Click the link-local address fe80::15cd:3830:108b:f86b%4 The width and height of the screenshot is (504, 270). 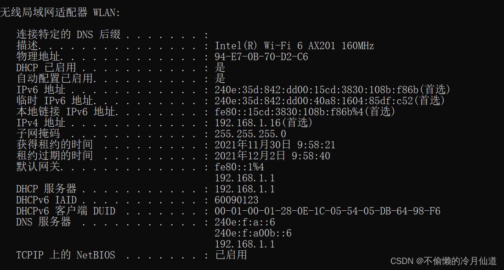[x=305, y=112]
